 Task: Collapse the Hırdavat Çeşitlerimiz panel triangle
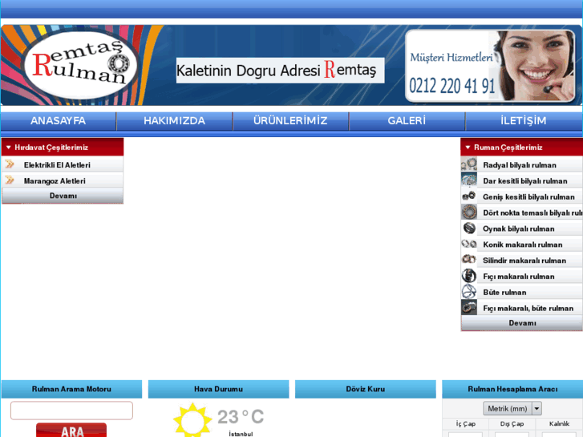point(9,148)
